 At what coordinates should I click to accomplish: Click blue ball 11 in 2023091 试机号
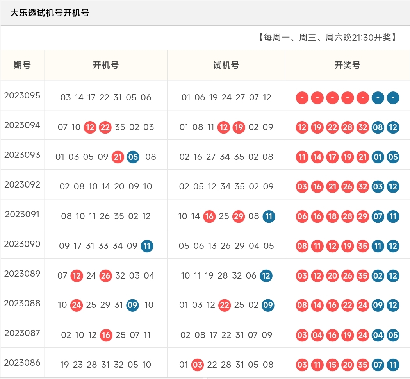click(269, 216)
